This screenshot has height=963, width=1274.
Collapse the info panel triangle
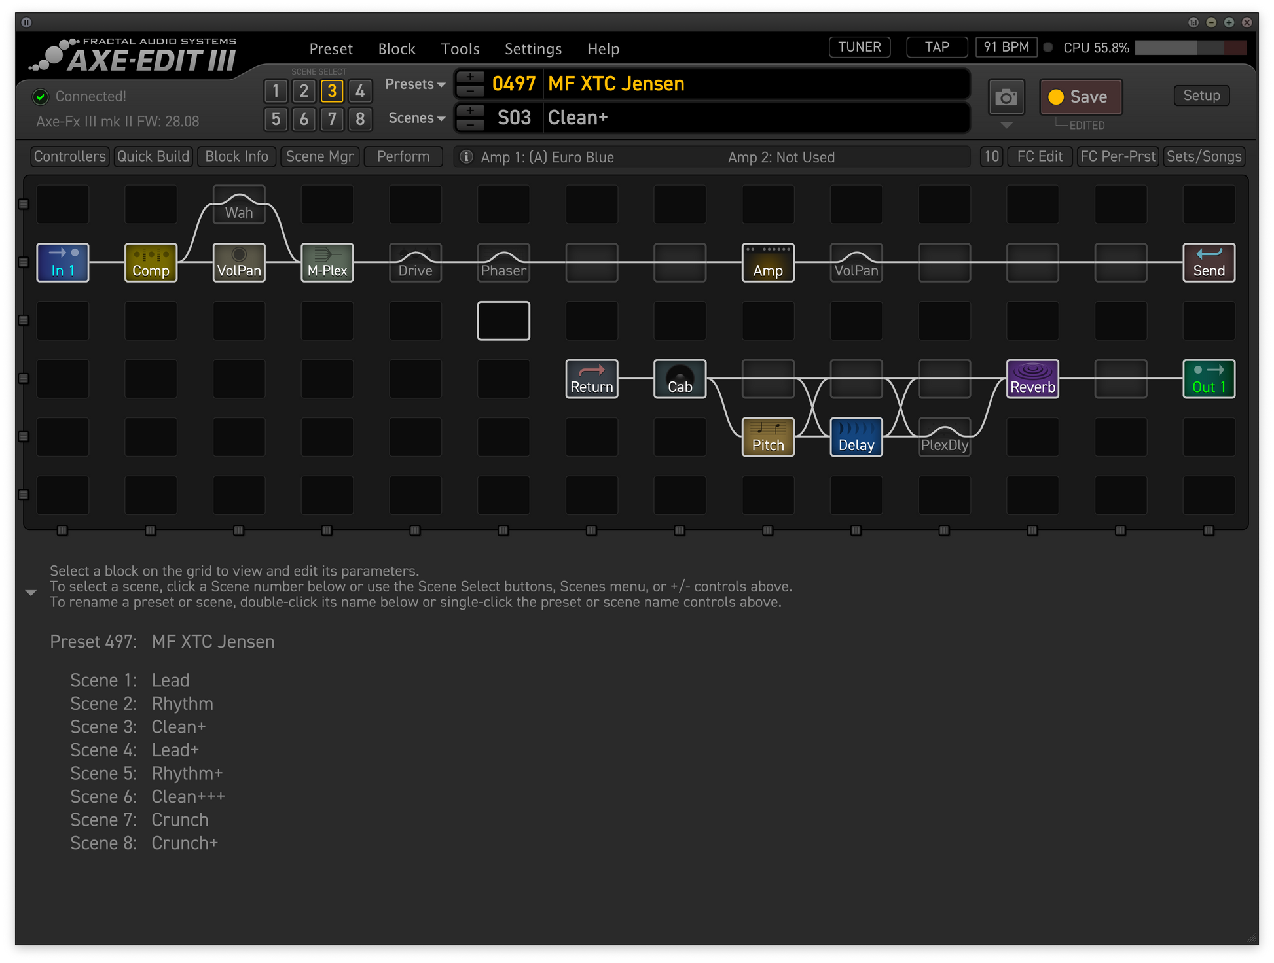pyautogui.click(x=31, y=593)
